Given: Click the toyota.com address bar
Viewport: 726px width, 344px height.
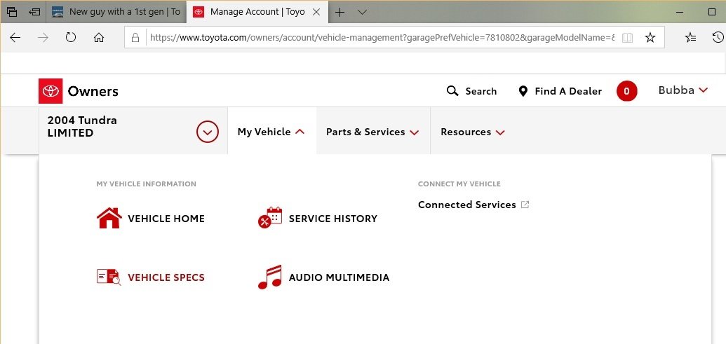Looking at the screenshot, I should pyautogui.click(x=382, y=37).
